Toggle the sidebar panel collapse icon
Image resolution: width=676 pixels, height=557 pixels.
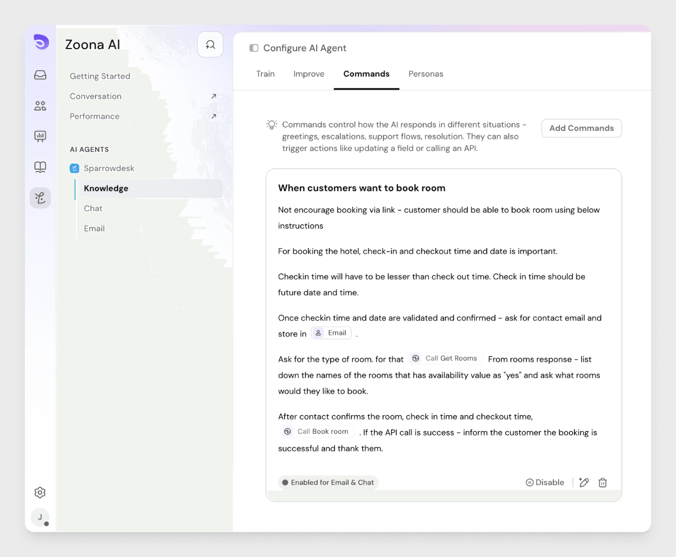[x=254, y=48]
